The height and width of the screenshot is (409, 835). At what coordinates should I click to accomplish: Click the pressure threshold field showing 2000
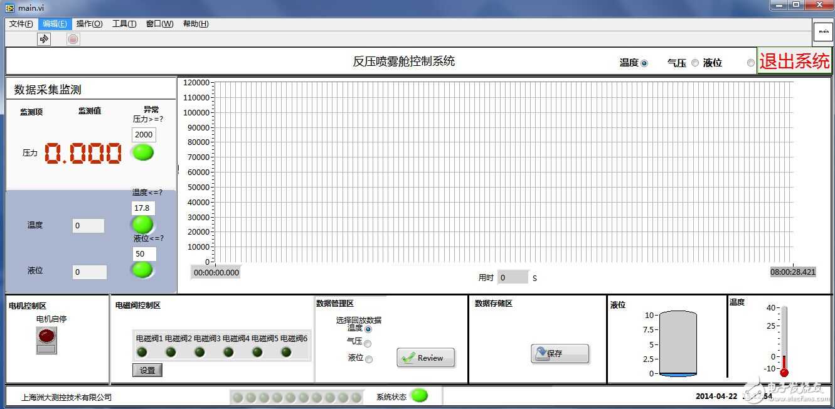[x=144, y=134]
